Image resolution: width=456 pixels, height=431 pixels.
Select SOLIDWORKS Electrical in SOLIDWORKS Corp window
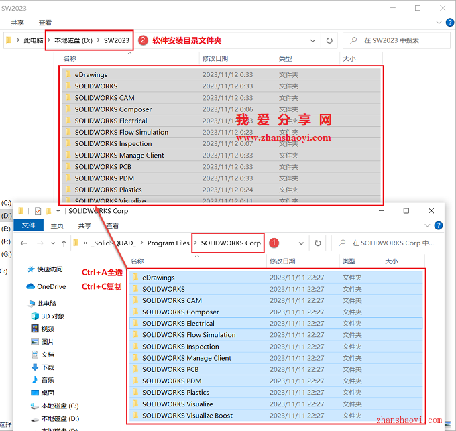coord(276,323)
